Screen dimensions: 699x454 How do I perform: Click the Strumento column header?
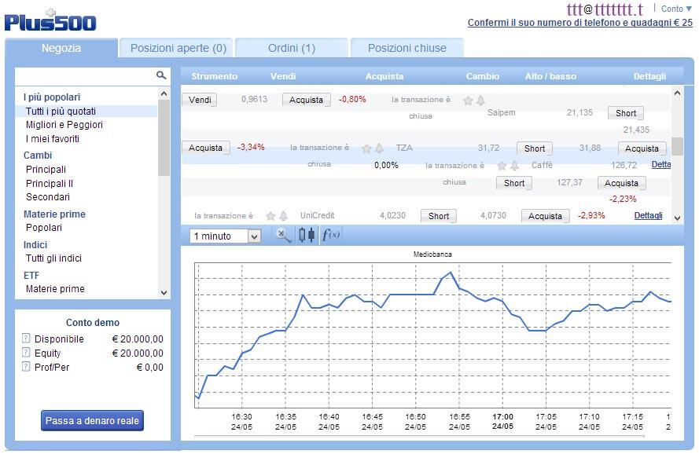point(215,76)
